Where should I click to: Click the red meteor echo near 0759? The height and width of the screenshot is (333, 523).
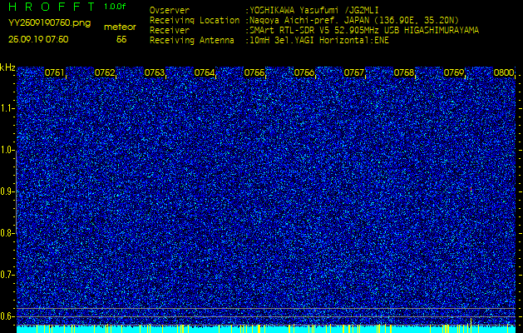(x=471, y=189)
